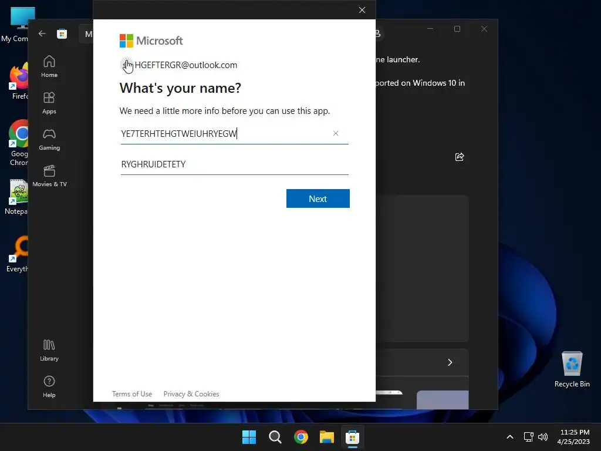The image size is (601, 451).
Task: Open the Privacy & Cookies link
Action: [191, 394]
